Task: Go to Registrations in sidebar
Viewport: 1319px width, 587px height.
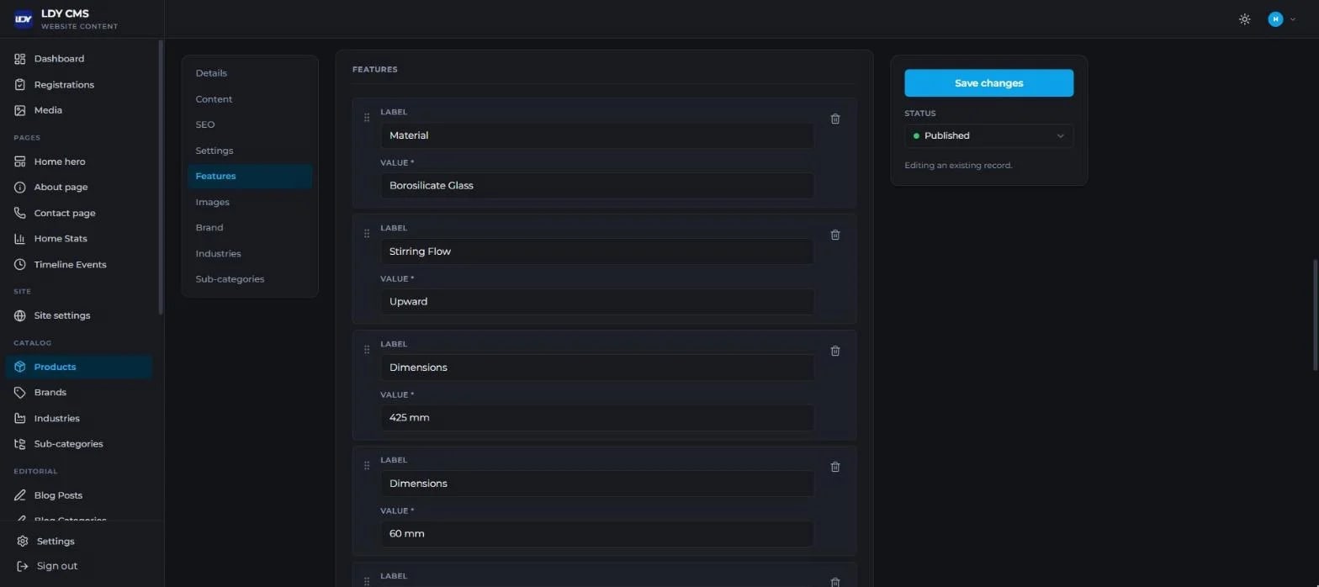Action: coord(79,85)
